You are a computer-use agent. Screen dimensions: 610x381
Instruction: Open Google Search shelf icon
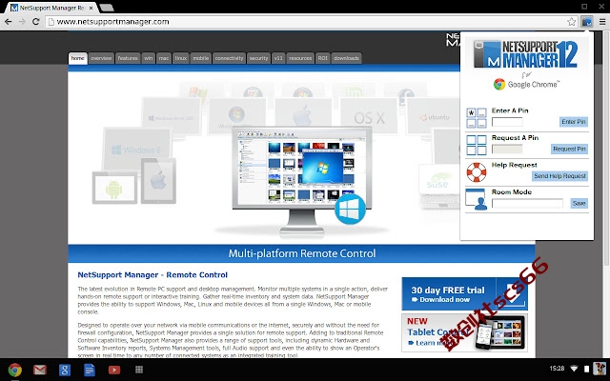65,370
